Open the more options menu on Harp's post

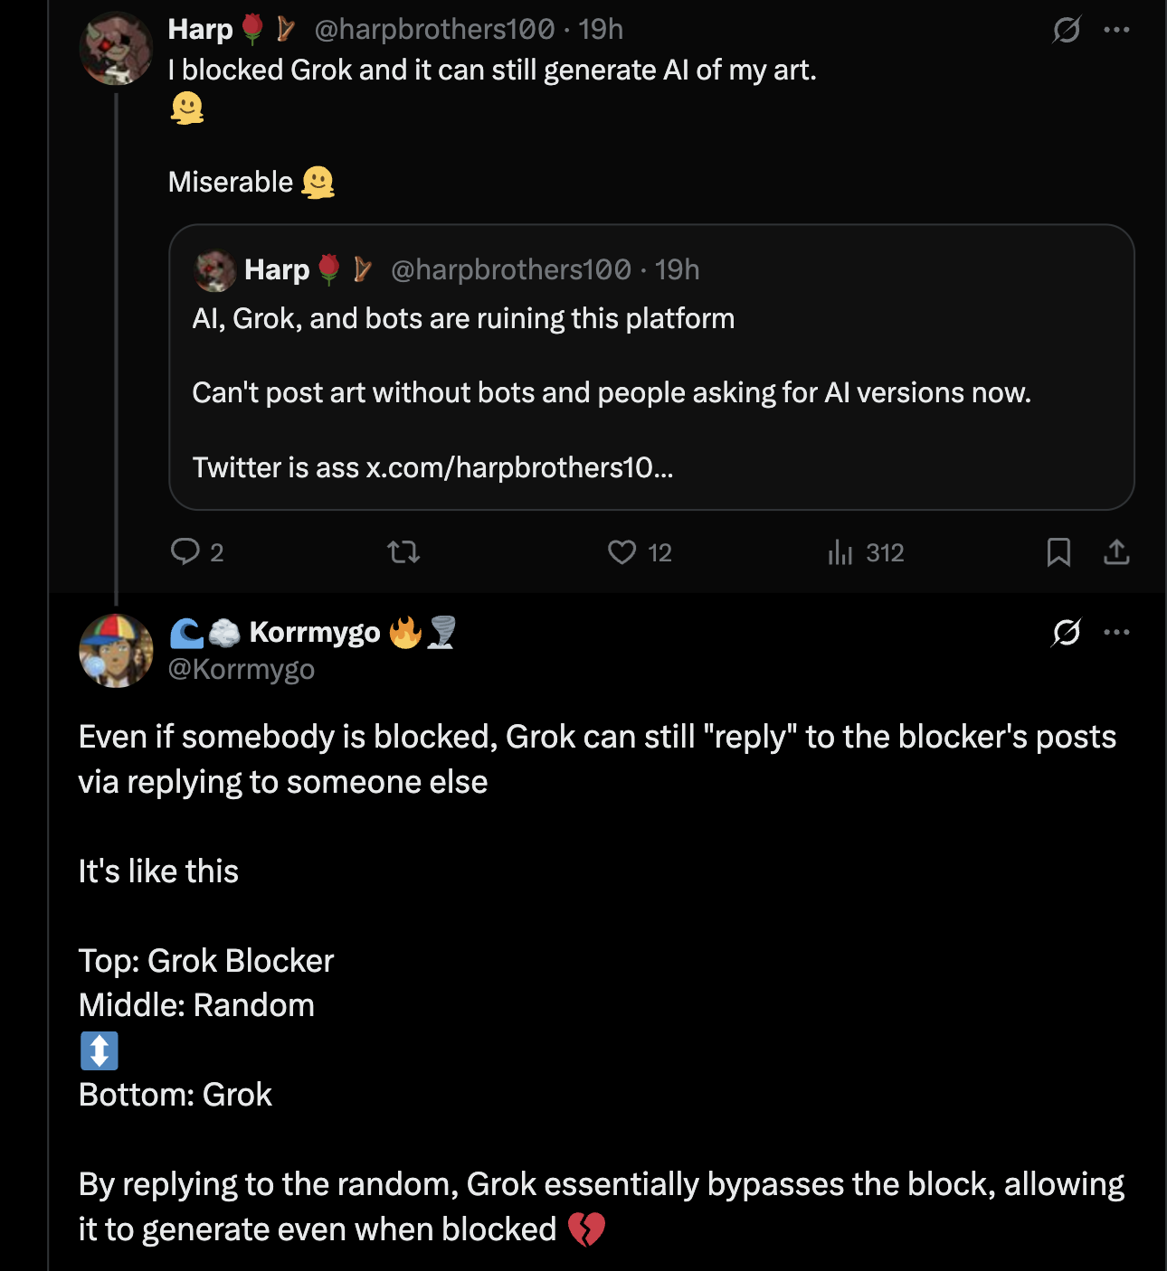point(1117,30)
